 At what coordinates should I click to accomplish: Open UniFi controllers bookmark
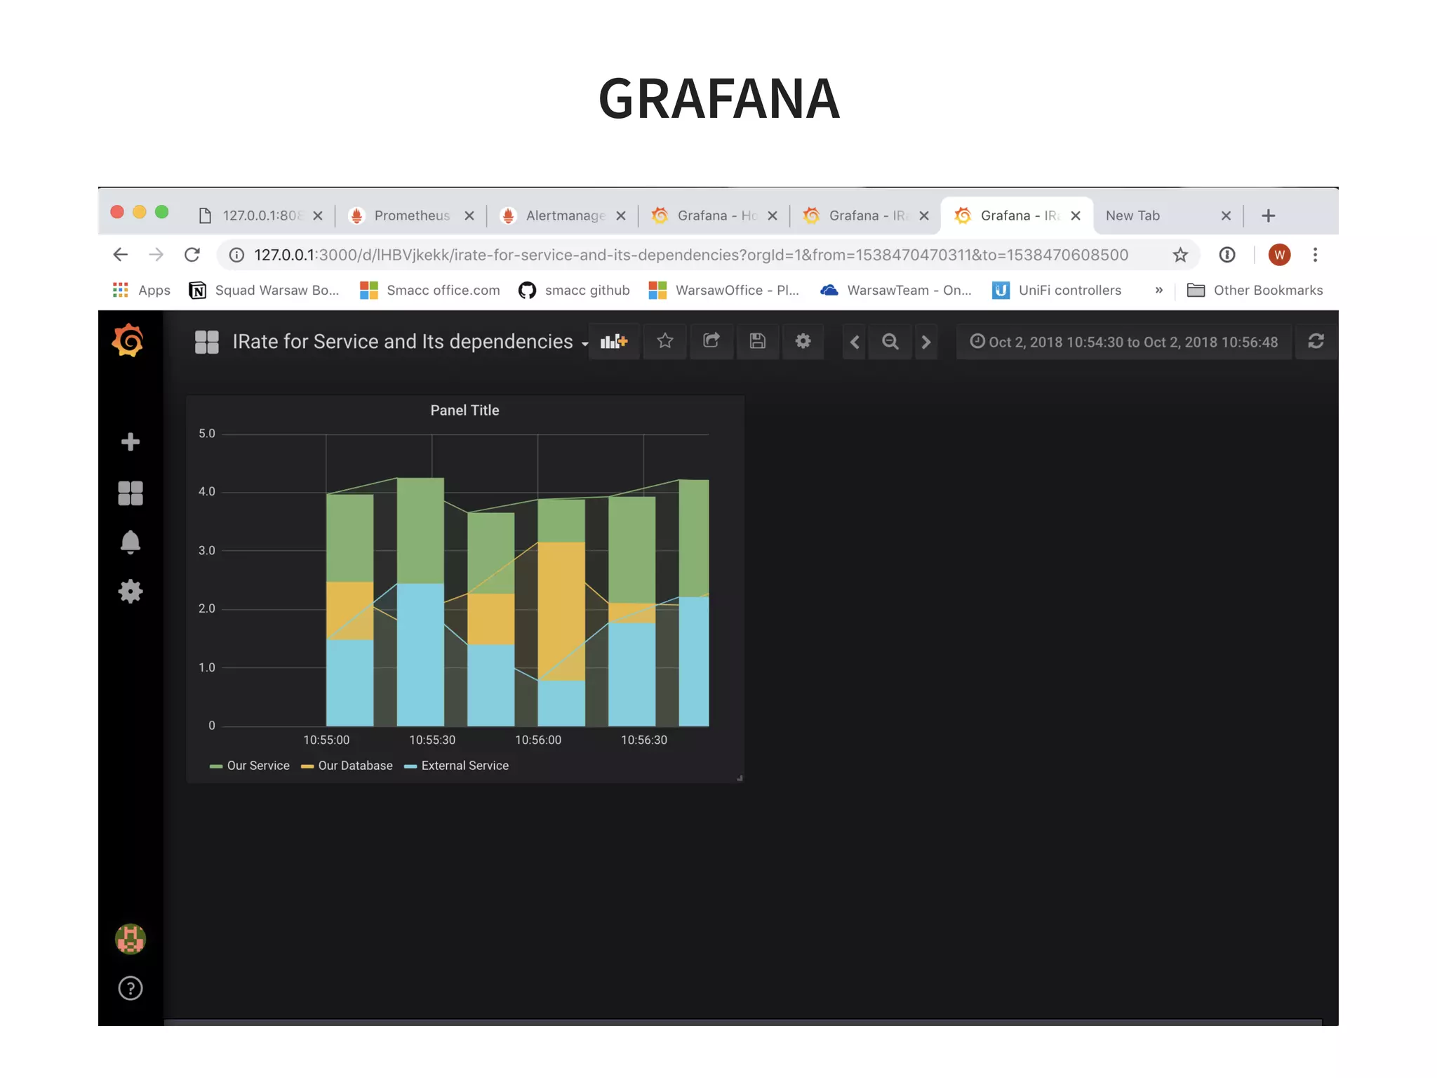tap(1057, 290)
